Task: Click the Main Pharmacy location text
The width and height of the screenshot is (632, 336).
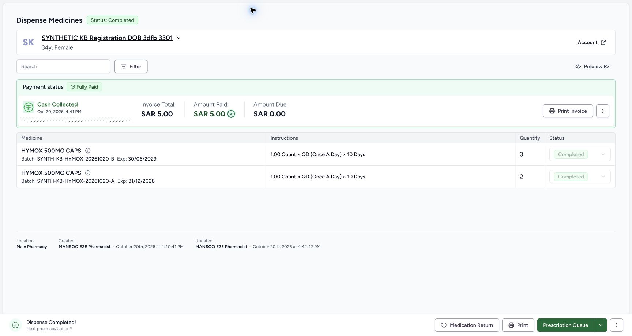Action: [32, 247]
